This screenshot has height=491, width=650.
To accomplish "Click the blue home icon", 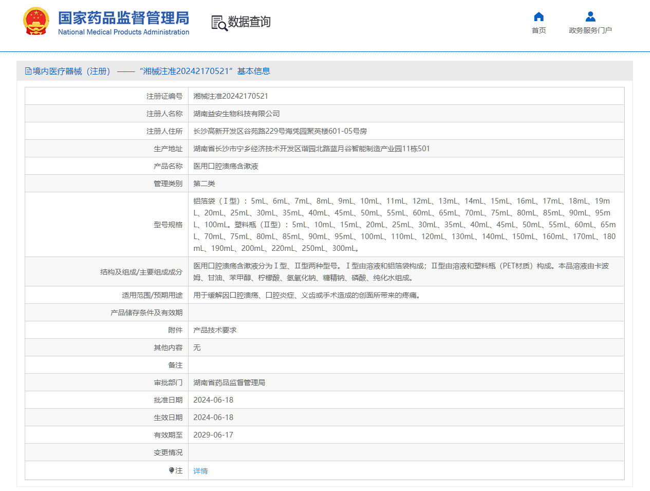I will point(538,16).
